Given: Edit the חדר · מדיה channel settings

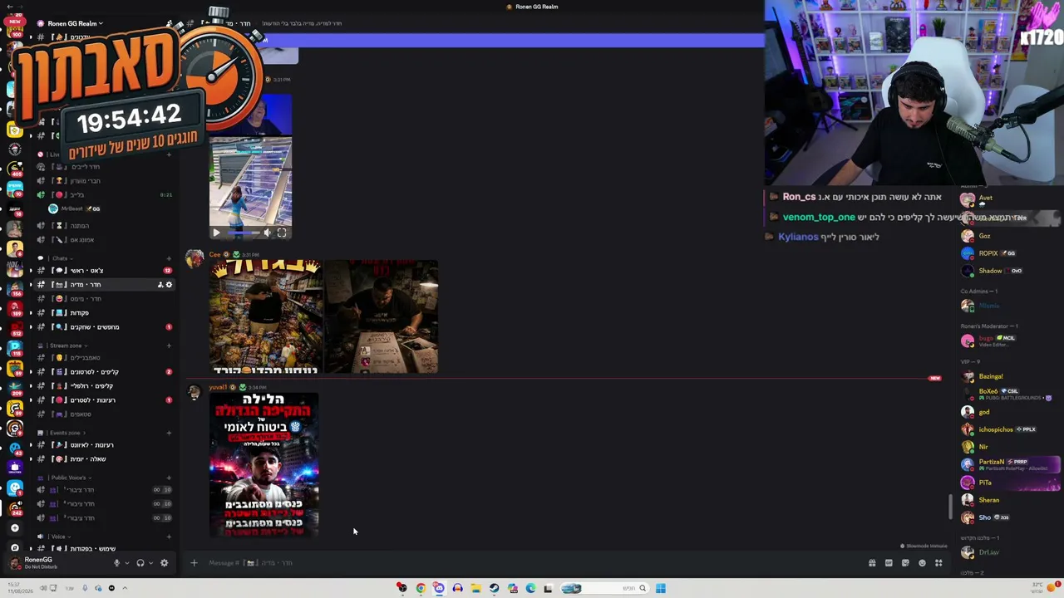Looking at the screenshot, I should [x=169, y=285].
